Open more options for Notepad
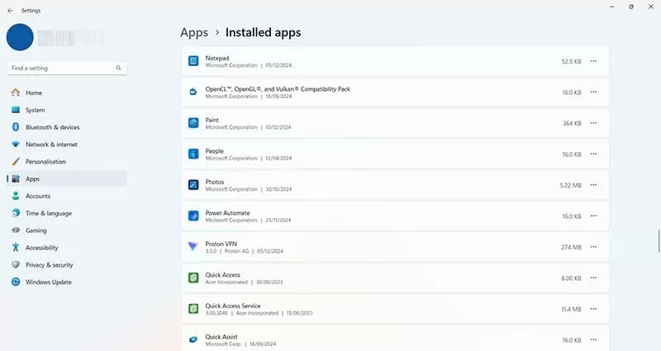The image size is (661, 351). pyautogui.click(x=593, y=61)
